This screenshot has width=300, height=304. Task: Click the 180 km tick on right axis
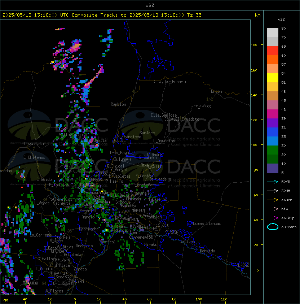point(254,45)
